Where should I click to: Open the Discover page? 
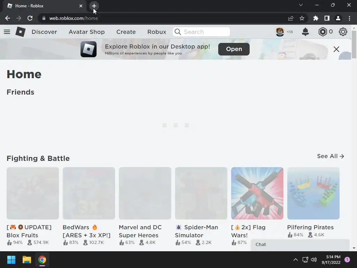pos(44,32)
